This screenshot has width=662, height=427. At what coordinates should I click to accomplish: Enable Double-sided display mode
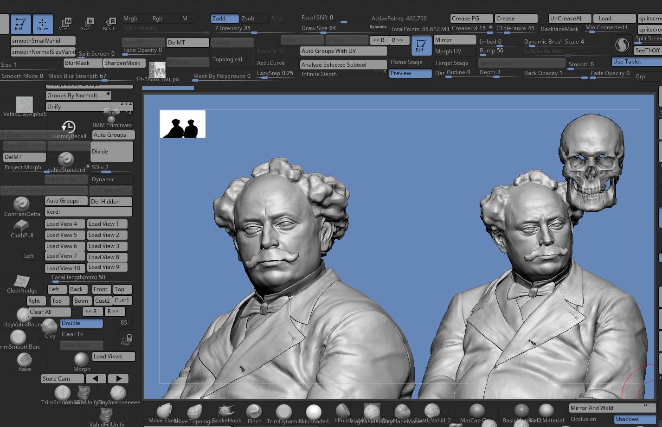pyautogui.click(x=81, y=323)
